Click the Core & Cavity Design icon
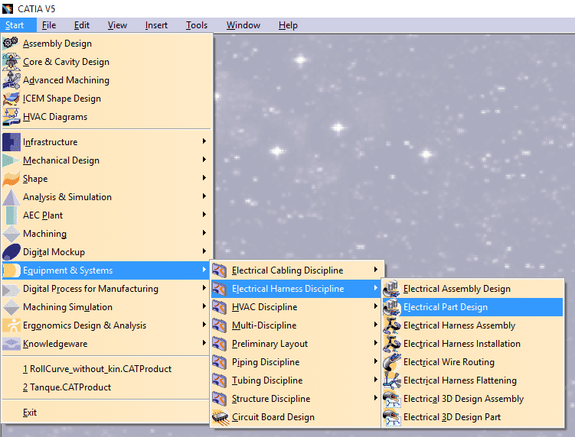Image resolution: width=575 pixels, height=437 pixels. 11,61
